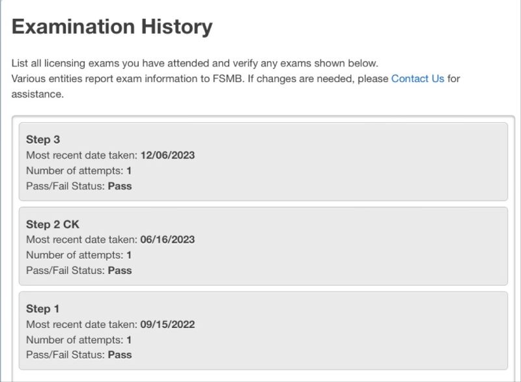Click the Examination History heading
Screen dimensions: 521x382
112,27
